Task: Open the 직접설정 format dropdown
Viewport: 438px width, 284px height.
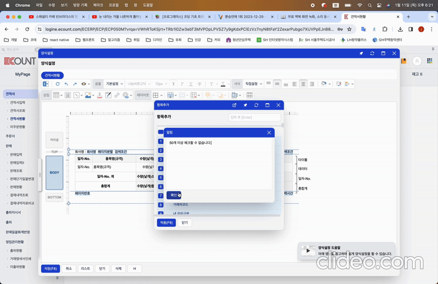Action: 253,84
